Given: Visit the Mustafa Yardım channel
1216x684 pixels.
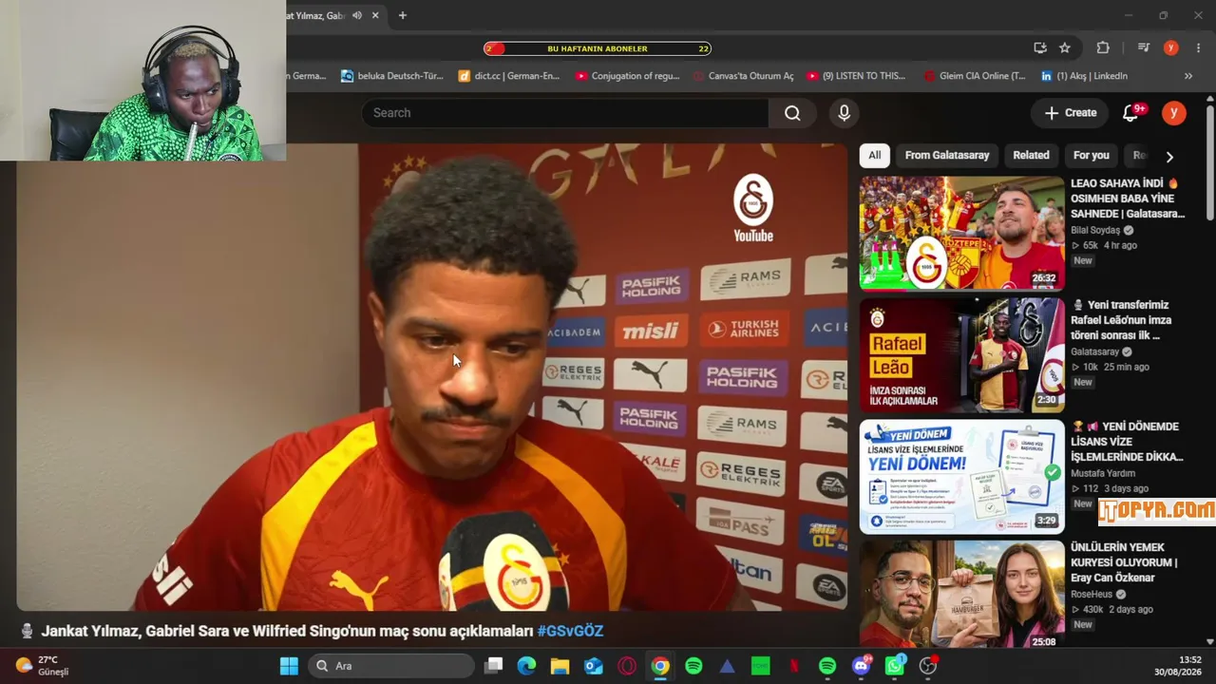Looking at the screenshot, I should (x=1103, y=473).
